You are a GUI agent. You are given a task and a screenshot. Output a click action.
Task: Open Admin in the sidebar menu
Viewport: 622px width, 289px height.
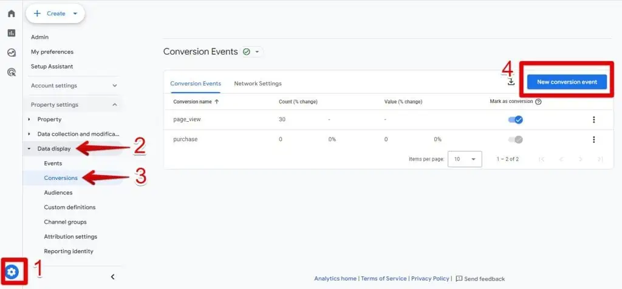[x=39, y=37]
